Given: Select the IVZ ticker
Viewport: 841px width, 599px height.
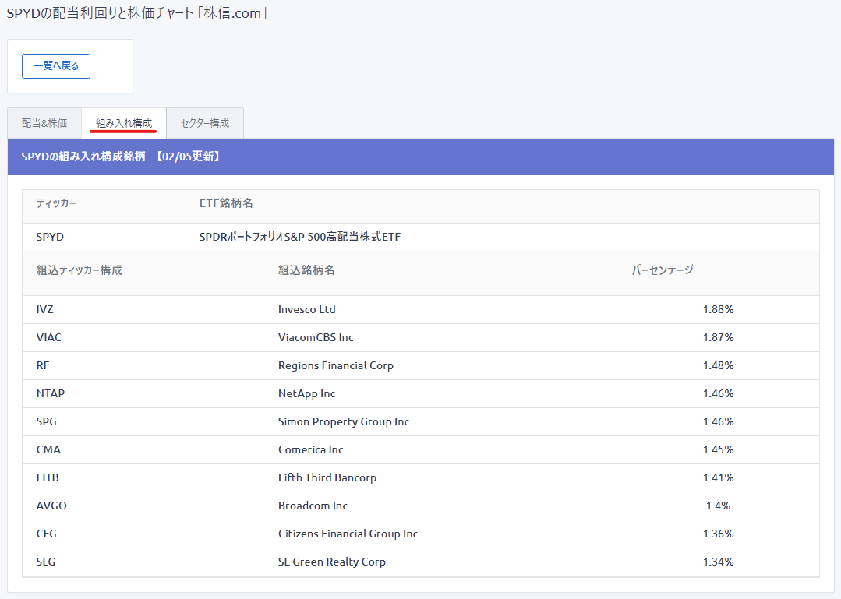Looking at the screenshot, I should [x=45, y=309].
